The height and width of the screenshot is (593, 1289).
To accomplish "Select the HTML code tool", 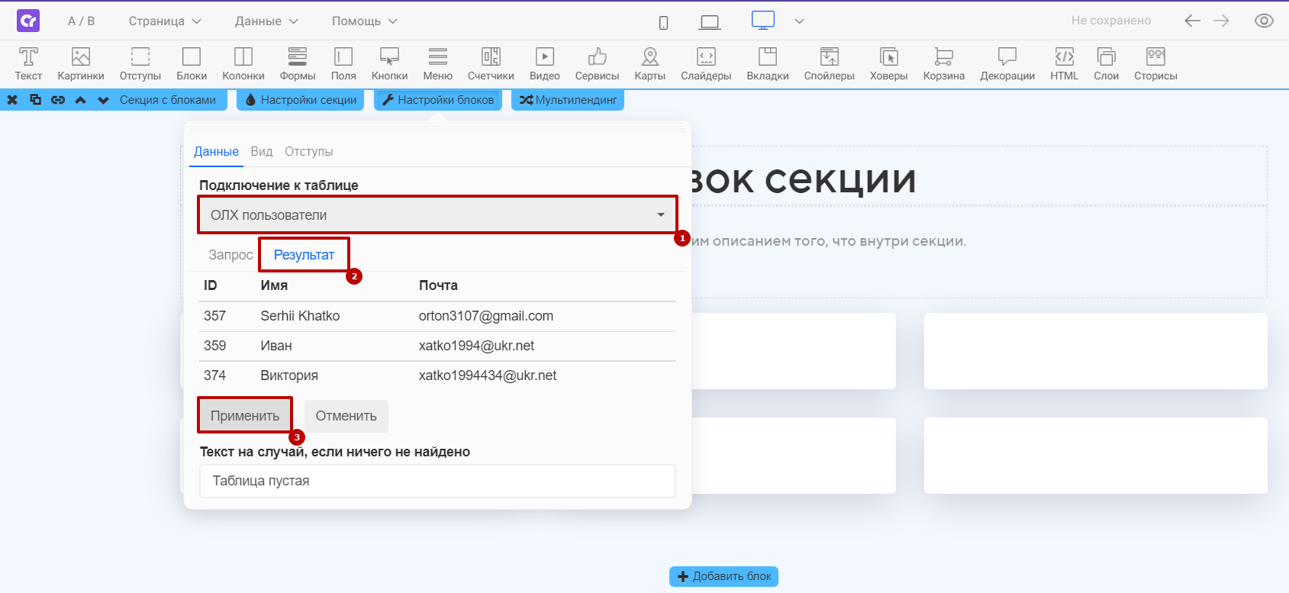I will tap(1064, 64).
